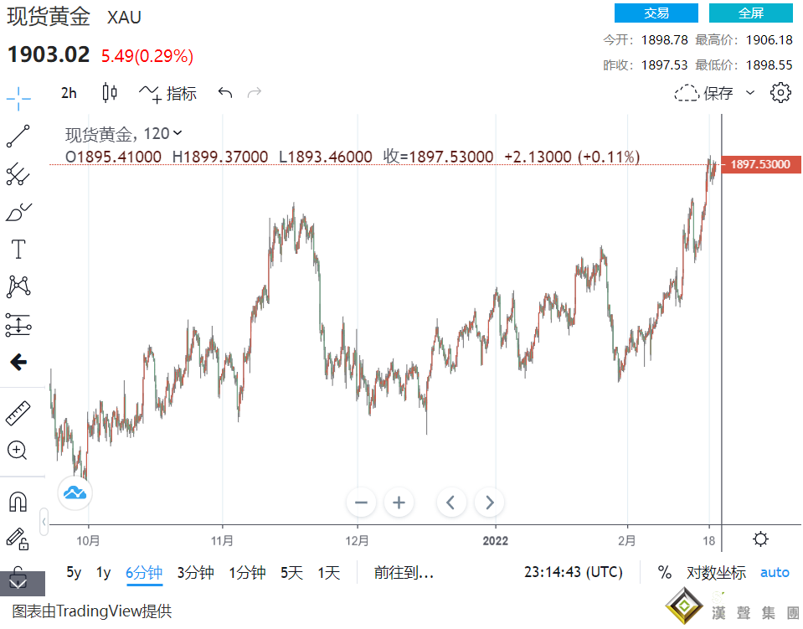The image size is (803, 629).
Task: Switch to the 5y time range
Action: 75,573
